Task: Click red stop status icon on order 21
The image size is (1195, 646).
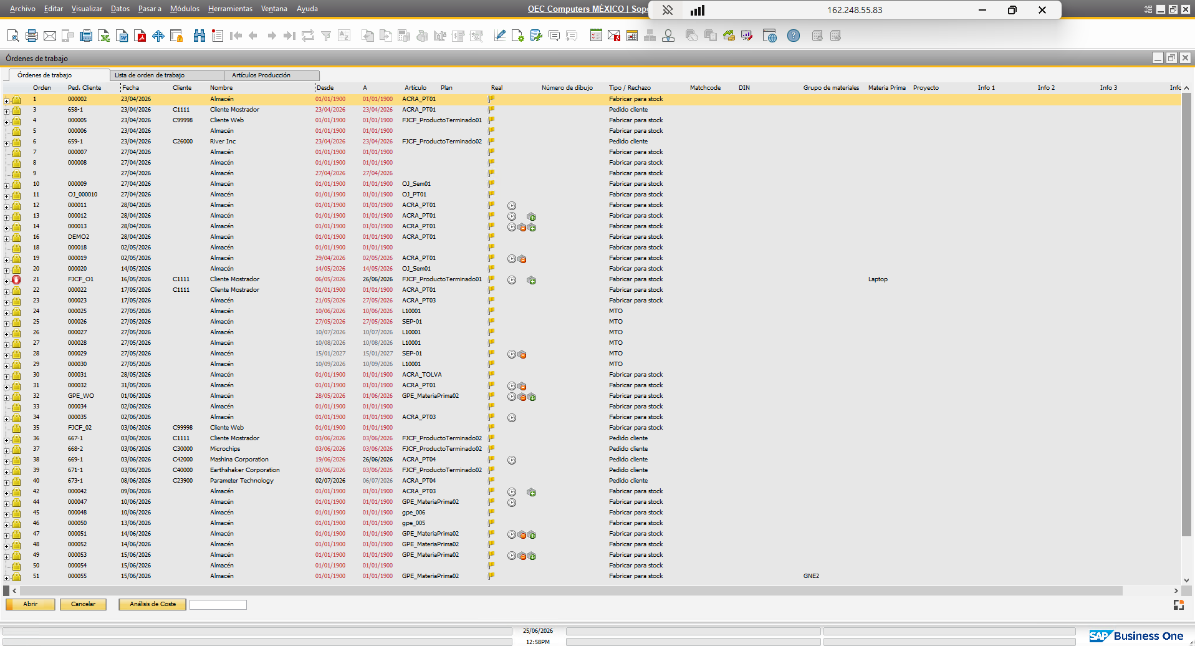Action: 16,280
